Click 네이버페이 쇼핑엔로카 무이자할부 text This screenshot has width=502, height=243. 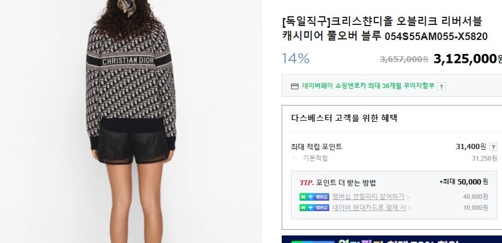point(368,86)
